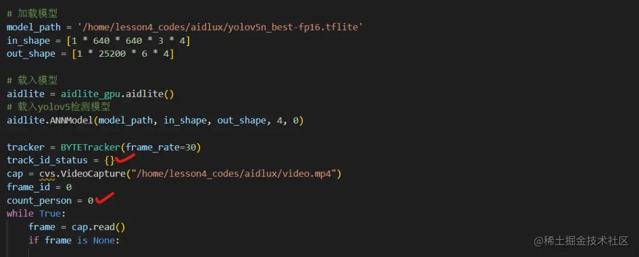Screen dimensions: 639x257
Task: Click the comment '# 载入模型'
Action: click(32, 80)
